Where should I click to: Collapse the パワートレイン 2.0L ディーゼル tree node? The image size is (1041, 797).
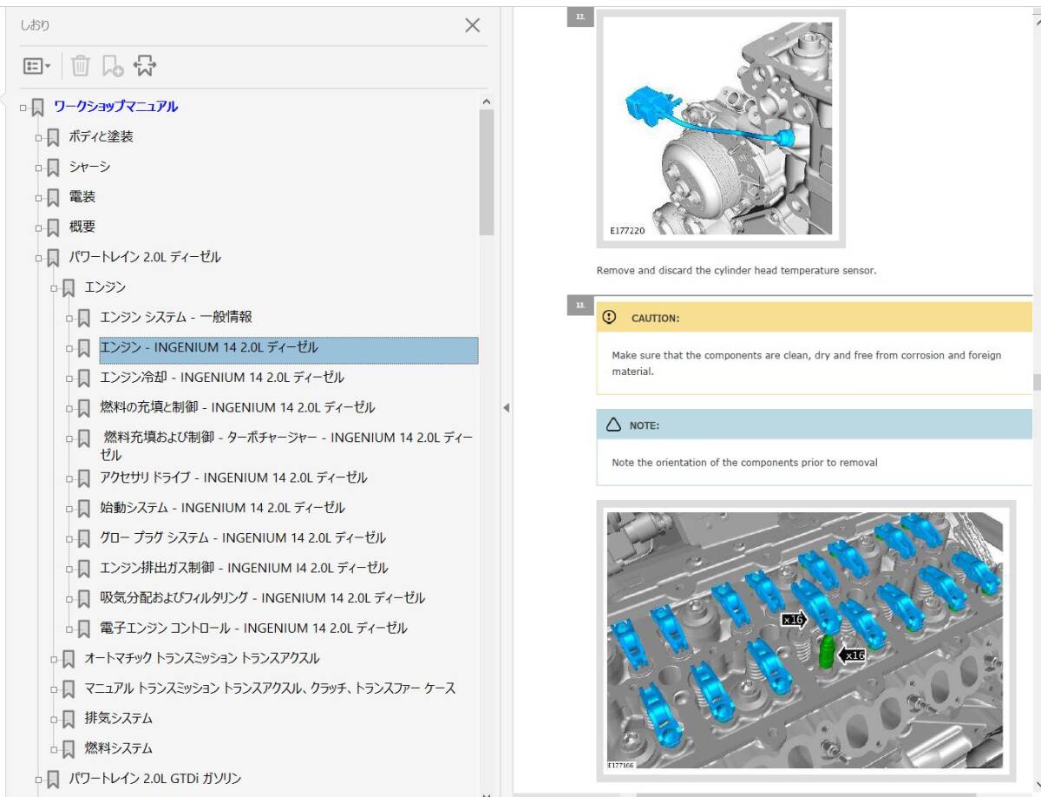pyautogui.click(x=38, y=258)
